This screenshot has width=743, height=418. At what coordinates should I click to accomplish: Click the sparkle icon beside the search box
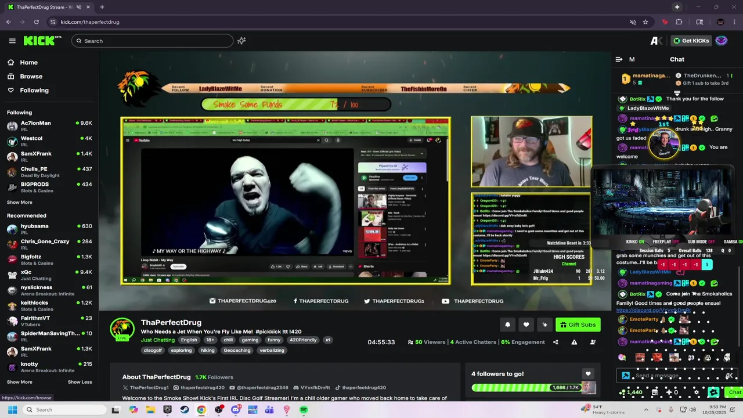(241, 41)
